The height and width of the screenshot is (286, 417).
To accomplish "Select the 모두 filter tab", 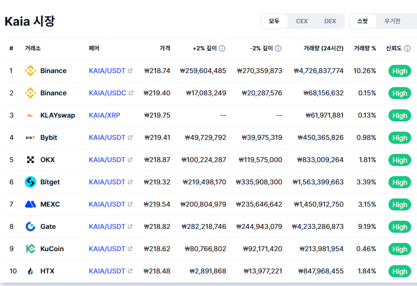I will coord(274,21).
